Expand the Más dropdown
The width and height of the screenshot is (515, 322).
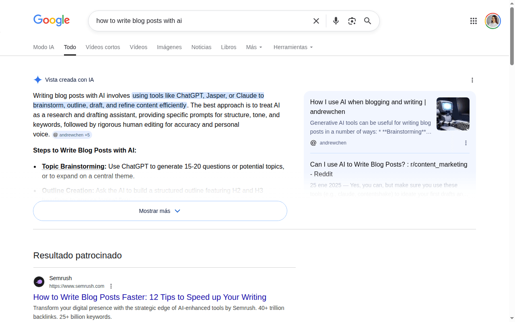coord(254,47)
